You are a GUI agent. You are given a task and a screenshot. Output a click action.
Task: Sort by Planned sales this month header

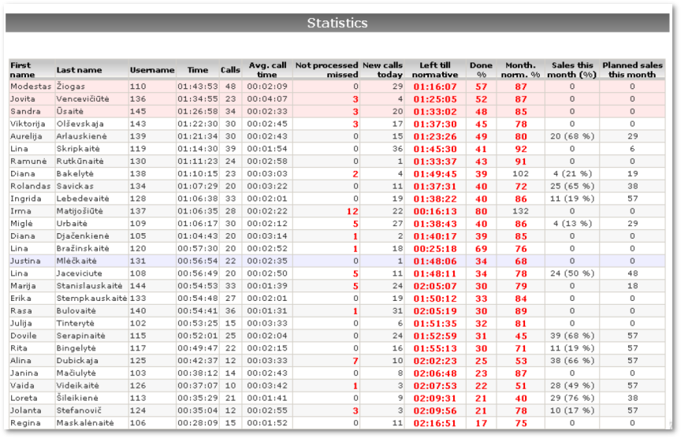[x=632, y=69]
